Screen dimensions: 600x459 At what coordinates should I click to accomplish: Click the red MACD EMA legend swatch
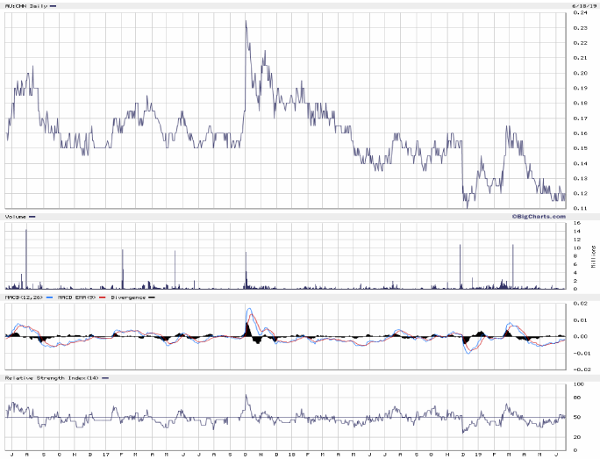click(x=104, y=298)
